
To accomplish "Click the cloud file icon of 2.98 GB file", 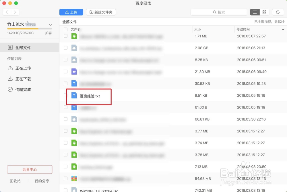I will (74, 48).
